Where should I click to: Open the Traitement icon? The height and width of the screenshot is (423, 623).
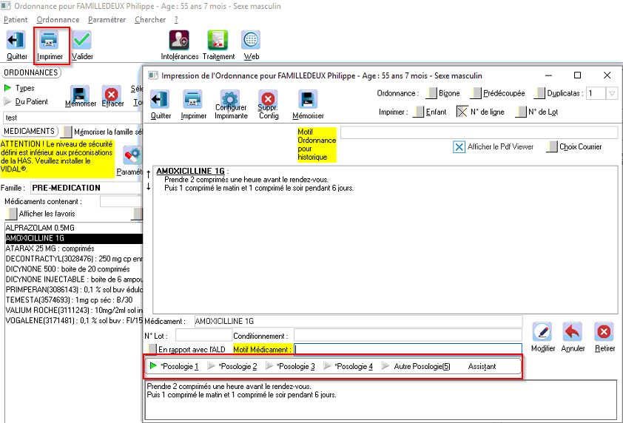click(218, 40)
